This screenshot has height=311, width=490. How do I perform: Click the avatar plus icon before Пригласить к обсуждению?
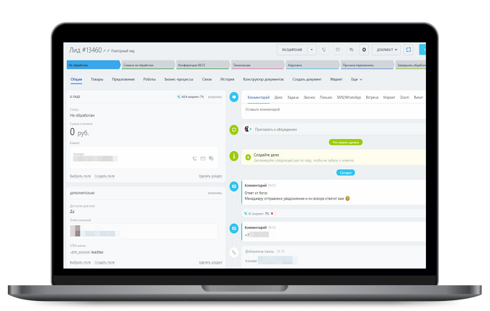tap(248, 129)
